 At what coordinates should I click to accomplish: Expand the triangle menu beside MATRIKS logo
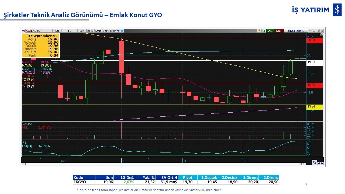pyautogui.click(x=310, y=31)
